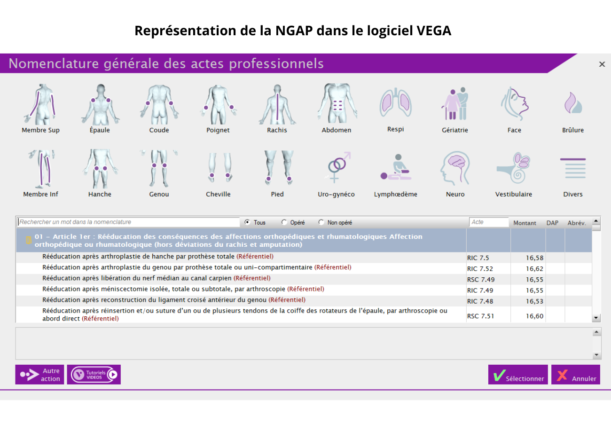Enable the Tous filter
This screenshot has width=611, height=423.
tap(248, 222)
